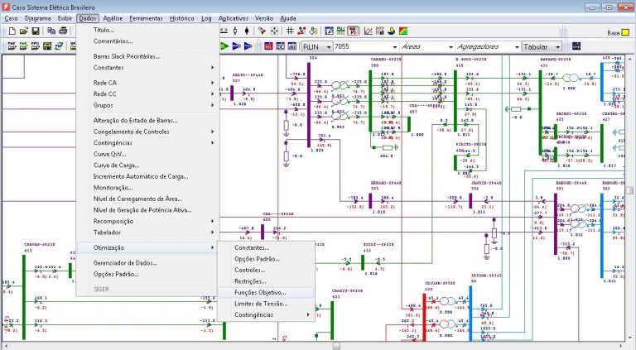The width and height of the screenshot is (636, 350).
Task: Open the RLIN dropdown
Action: [x=327, y=47]
